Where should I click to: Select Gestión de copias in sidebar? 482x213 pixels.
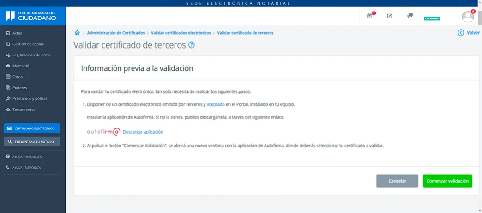[28, 44]
